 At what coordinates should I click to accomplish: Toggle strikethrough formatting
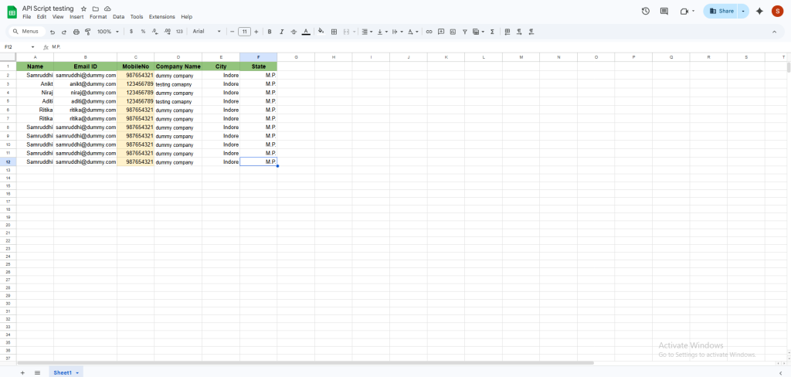pos(294,32)
